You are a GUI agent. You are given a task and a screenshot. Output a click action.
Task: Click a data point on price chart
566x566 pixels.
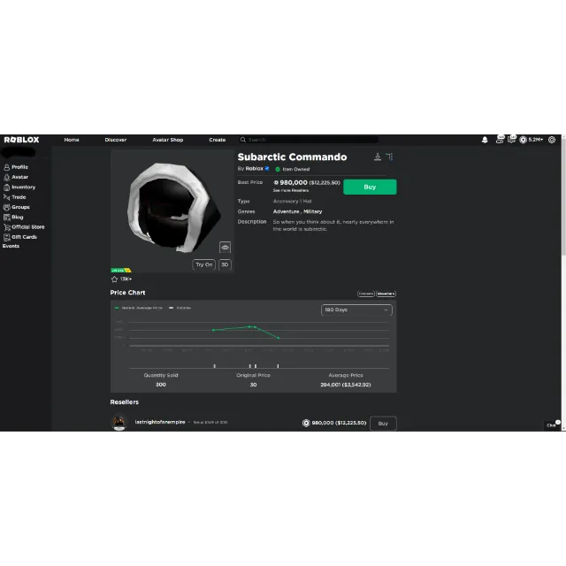tap(251, 326)
